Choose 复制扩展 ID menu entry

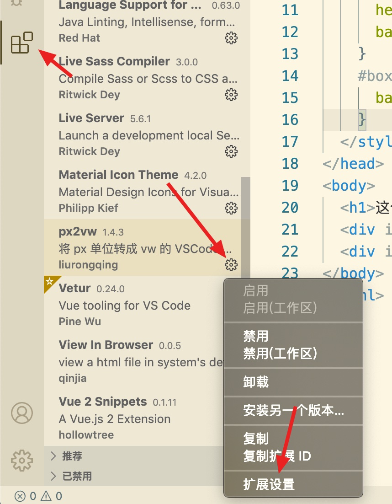click(277, 456)
